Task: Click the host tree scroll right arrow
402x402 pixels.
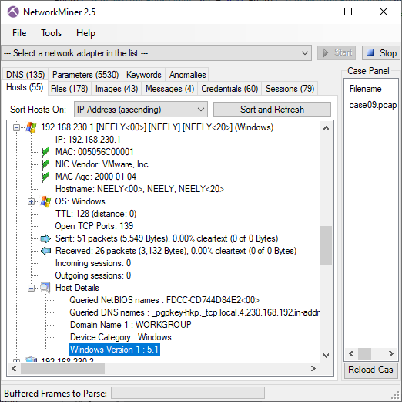Action: 313,369
